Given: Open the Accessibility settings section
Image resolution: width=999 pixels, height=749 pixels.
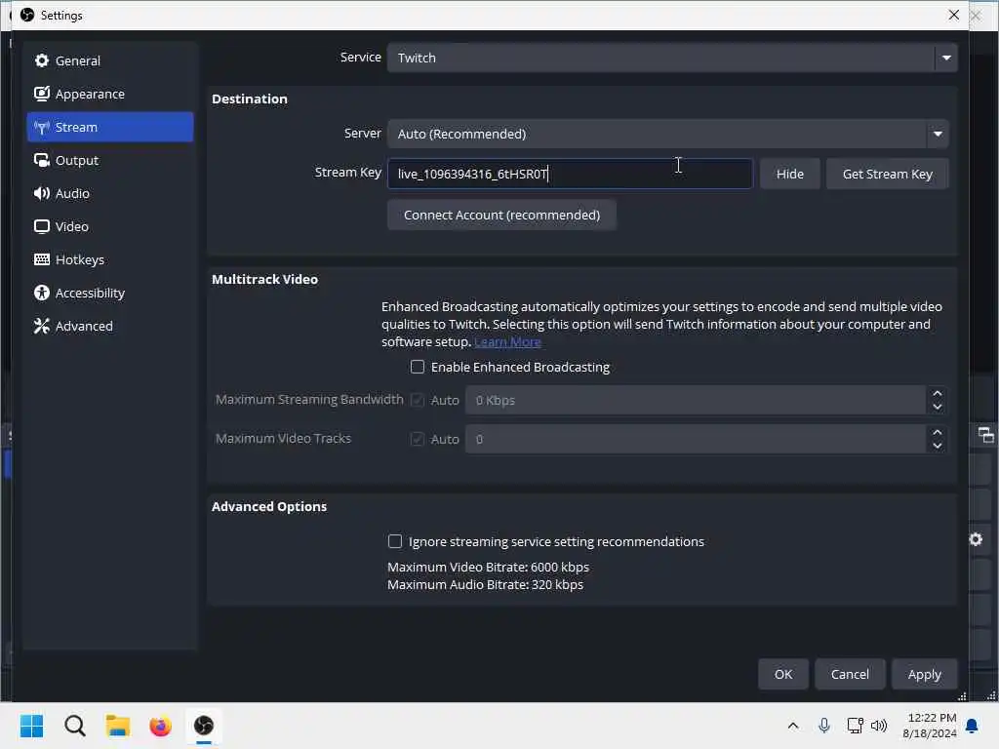Looking at the screenshot, I should point(109,293).
